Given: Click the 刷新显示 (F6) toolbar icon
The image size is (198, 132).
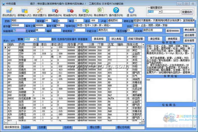Looking at the screenshot, I should (x=85, y=10).
